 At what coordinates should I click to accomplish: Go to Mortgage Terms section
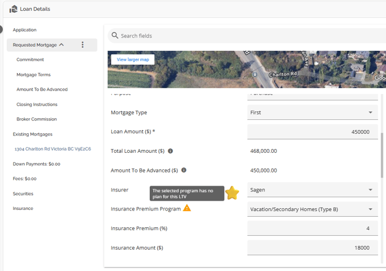pos(33,74)
